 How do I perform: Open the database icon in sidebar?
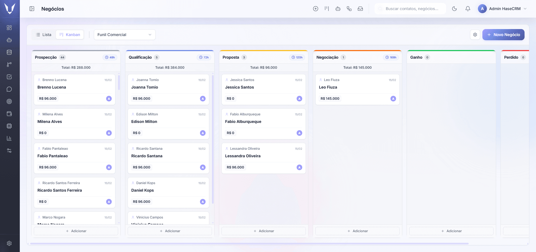point(9,52)
